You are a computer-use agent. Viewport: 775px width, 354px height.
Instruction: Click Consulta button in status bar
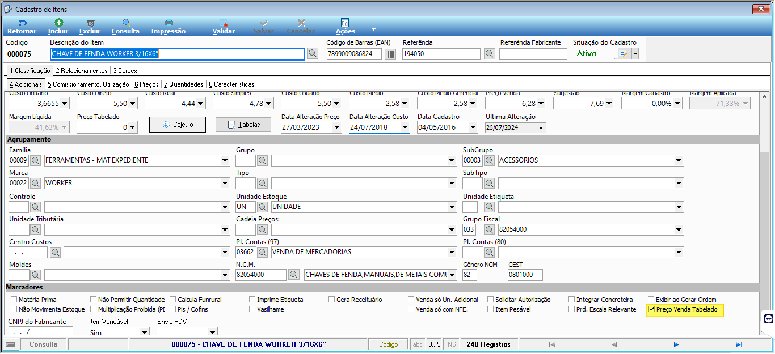[44, 344]
